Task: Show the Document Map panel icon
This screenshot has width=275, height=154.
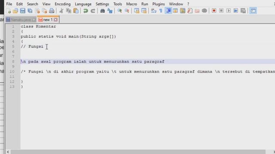Action: pos(183,11)
